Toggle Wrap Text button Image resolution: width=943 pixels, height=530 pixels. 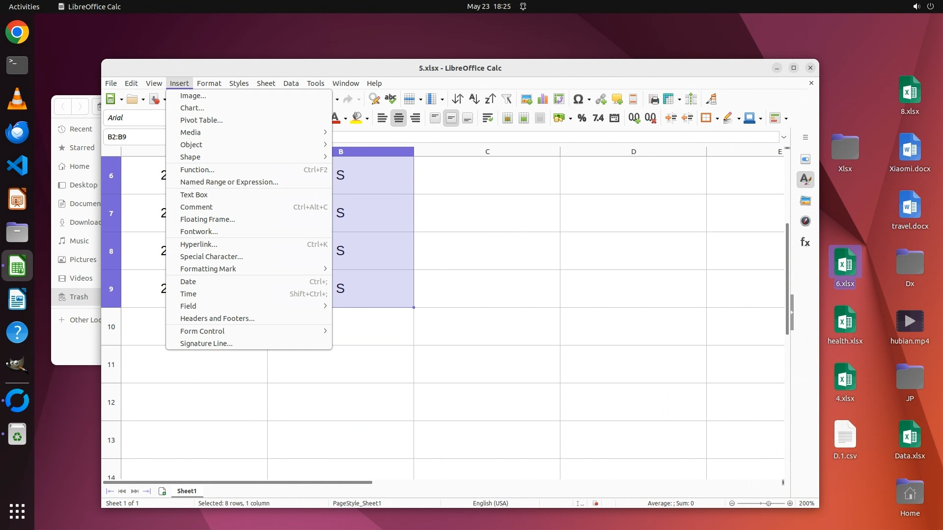pyautogui.click(x=487, y=118)
